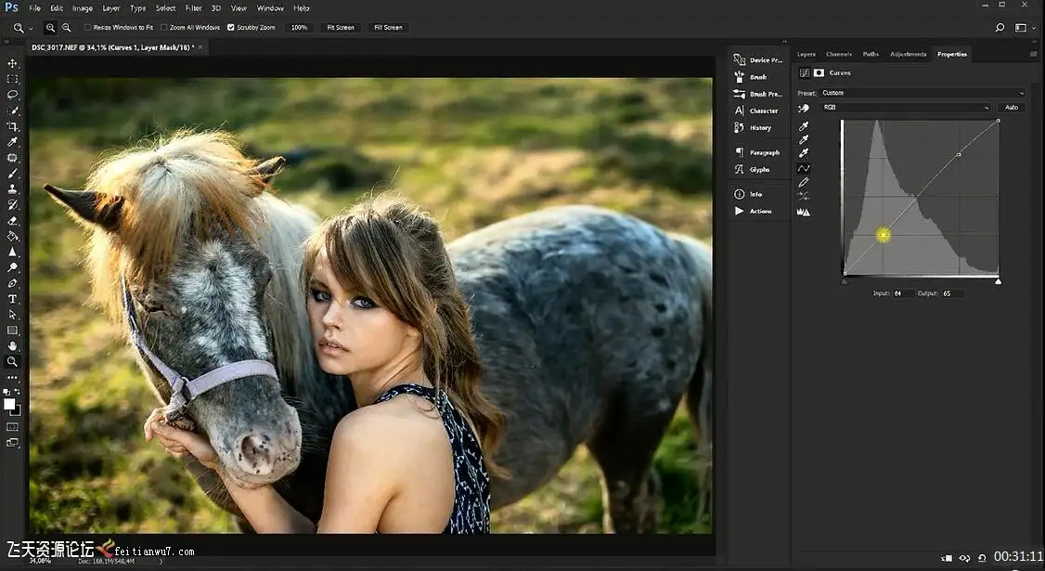This screenshot has width=1045, height=571.
Task: Expand the Zoom tool preset picker arrow
Action: click(31, 29)
